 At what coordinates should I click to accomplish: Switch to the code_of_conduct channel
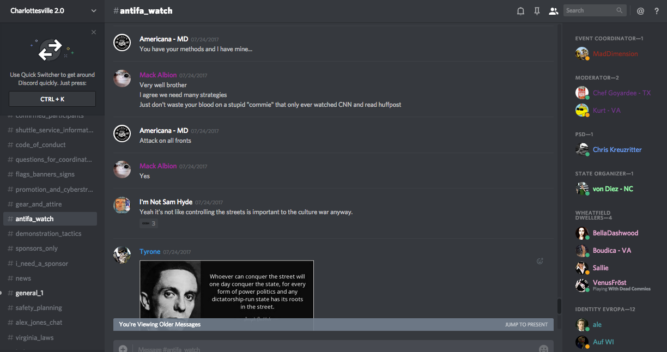coord(40,145)
